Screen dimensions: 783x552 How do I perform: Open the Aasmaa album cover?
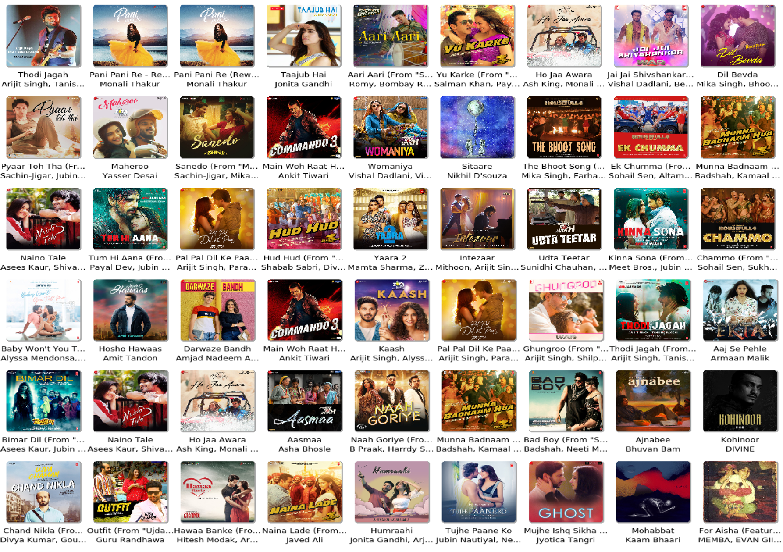[304, 401]
